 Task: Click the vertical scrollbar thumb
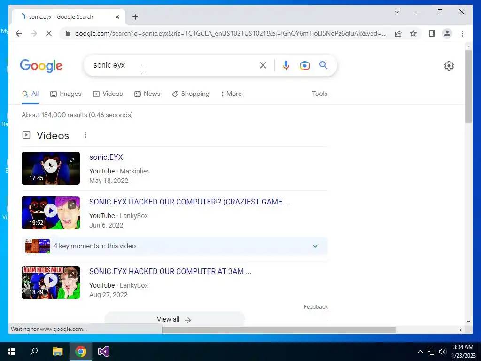pyautogui.click(x=468, y=86)
